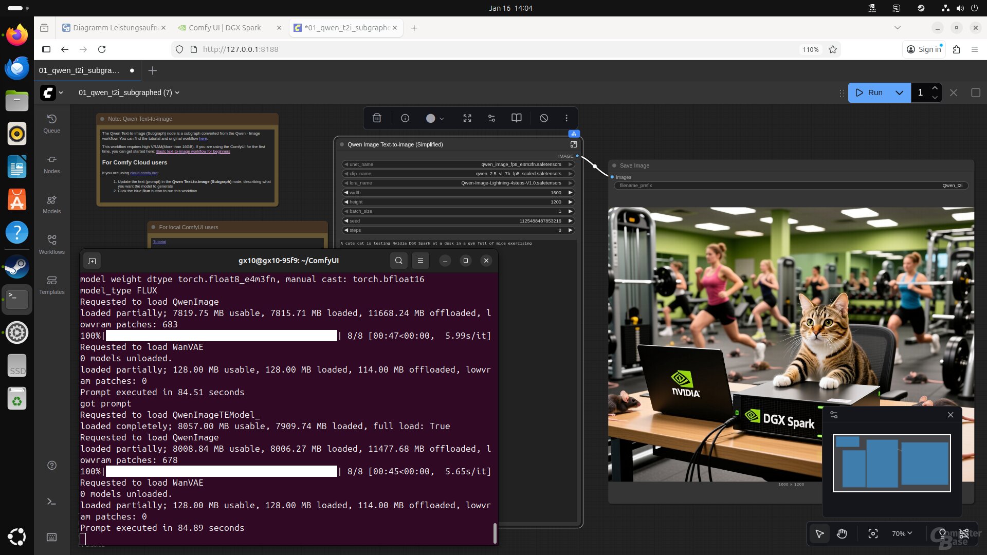The width and height of the screenshot is (987, 555).
Task: Open the Models library sidebar
Action: 51,204
